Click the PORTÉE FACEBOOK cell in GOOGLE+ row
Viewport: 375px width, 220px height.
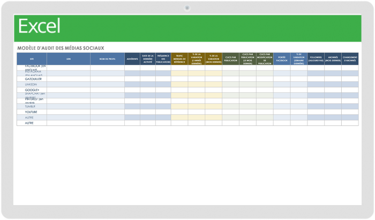[x=282, y=90]
